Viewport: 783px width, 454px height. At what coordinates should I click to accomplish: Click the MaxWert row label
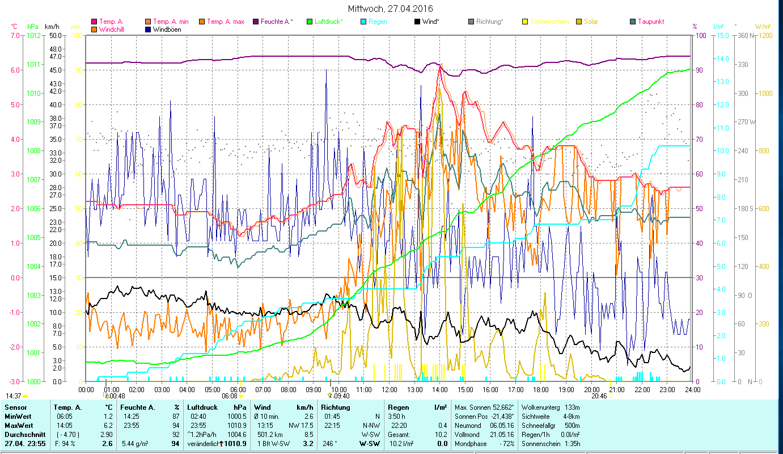pyautogui.click(x=19, y=426)
